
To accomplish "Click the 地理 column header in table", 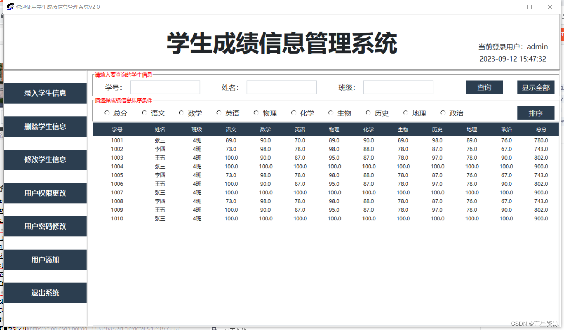I will point(472,129).
